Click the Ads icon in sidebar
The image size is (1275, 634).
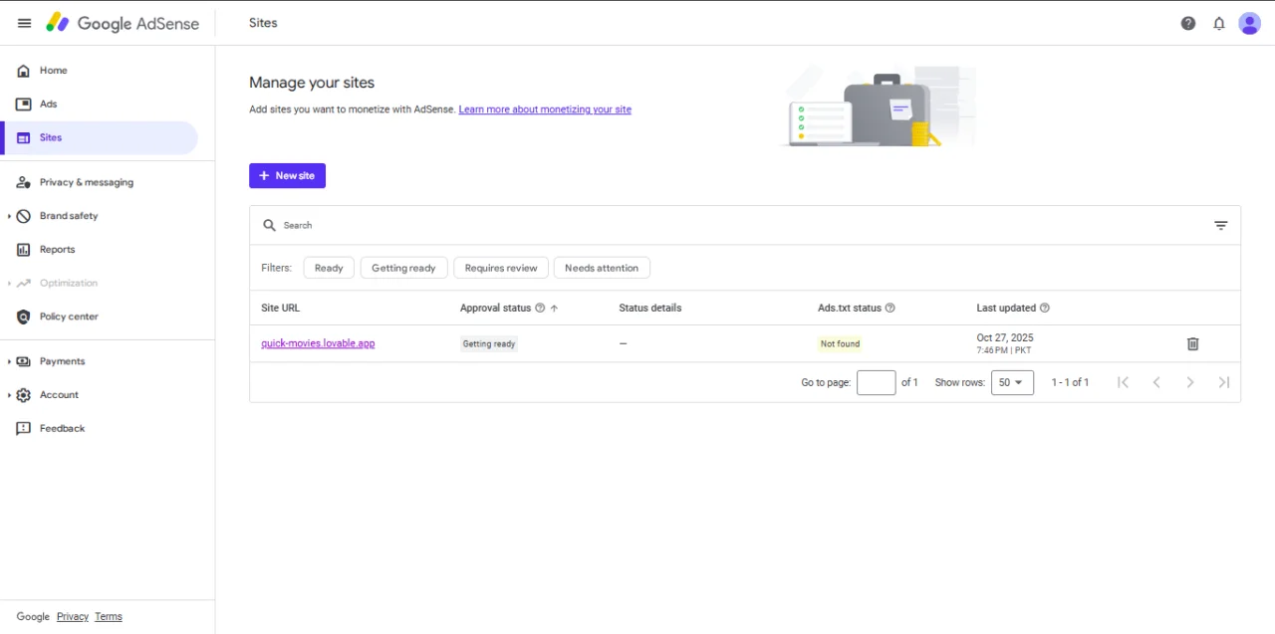coord(24,104)
